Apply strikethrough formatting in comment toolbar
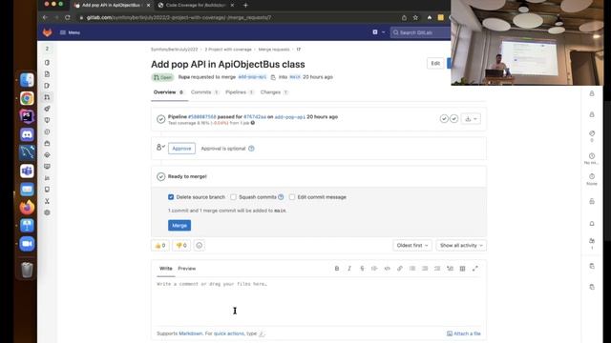Screen dimensions: 611x343 [x=362, y=269]
